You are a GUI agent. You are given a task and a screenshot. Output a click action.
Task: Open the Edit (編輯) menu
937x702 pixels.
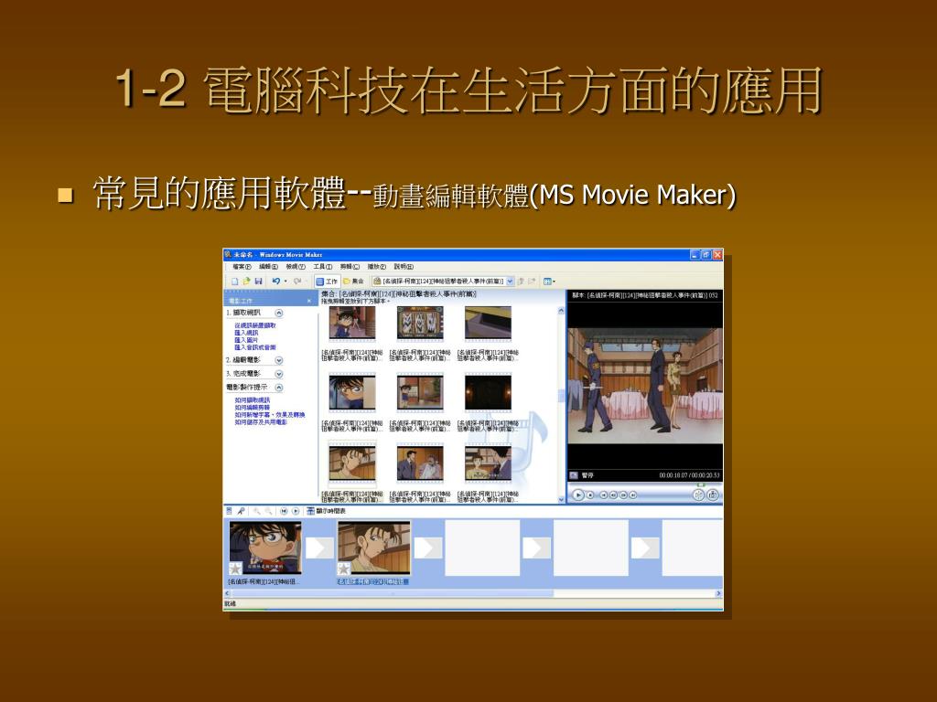coord(268,267)
